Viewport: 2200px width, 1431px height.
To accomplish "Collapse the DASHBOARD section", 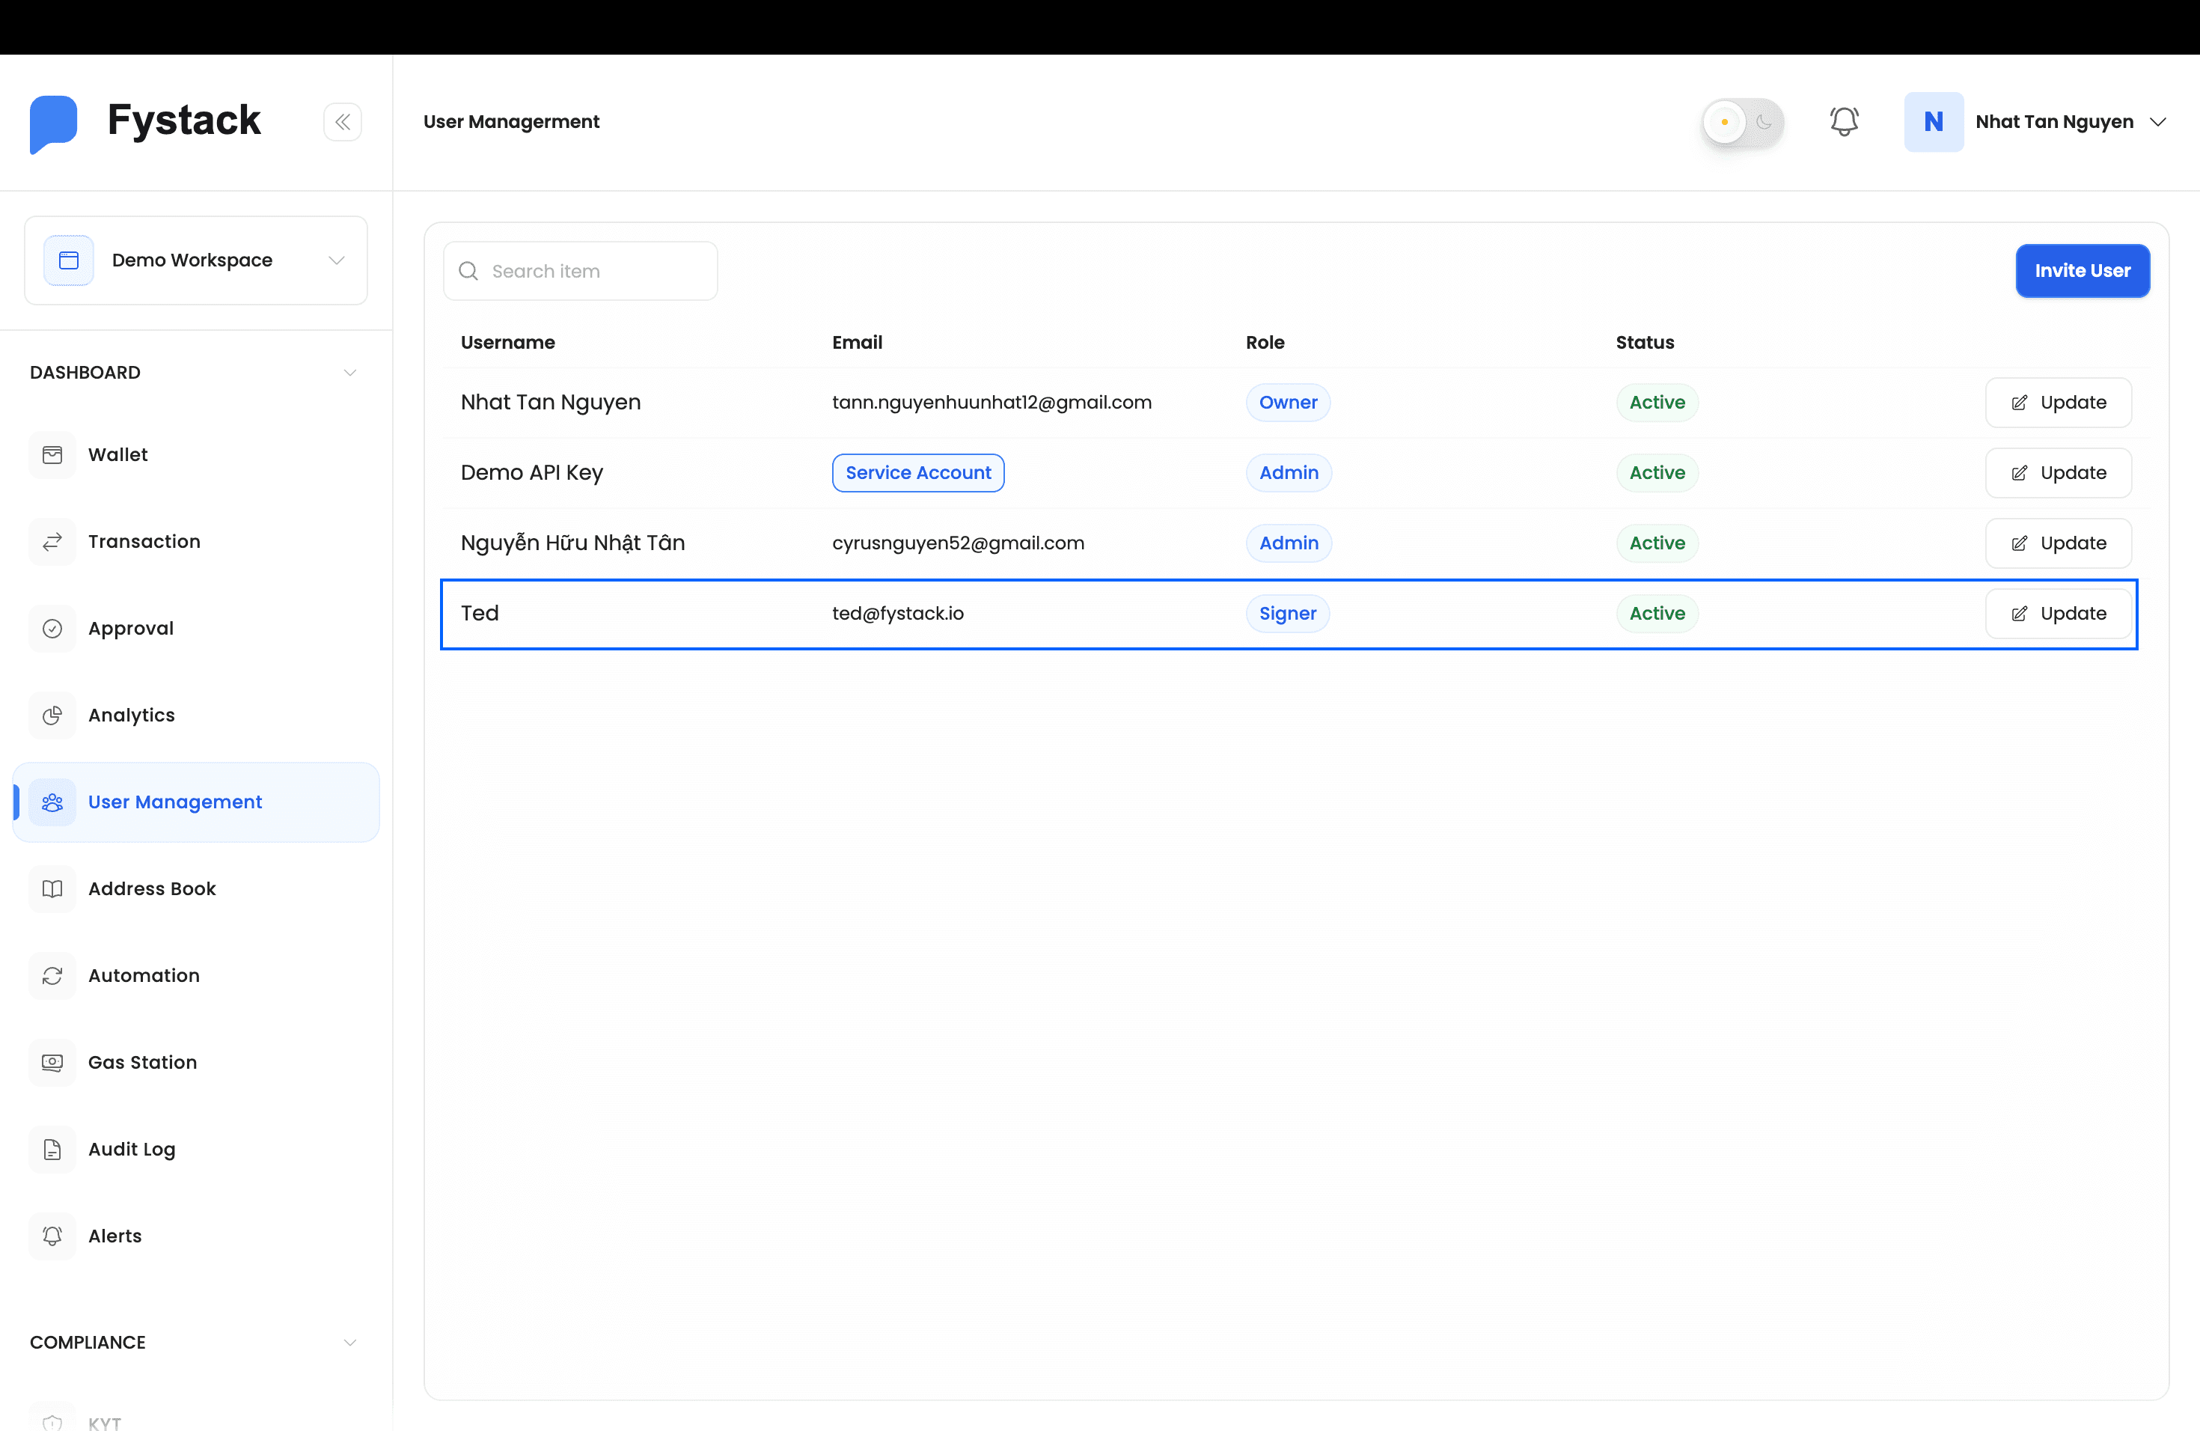I will [349, 373].
